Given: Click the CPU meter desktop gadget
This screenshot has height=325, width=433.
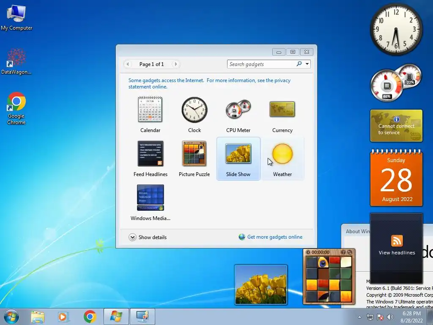Looking at the screenshot, I should click(x=396, y=83).
